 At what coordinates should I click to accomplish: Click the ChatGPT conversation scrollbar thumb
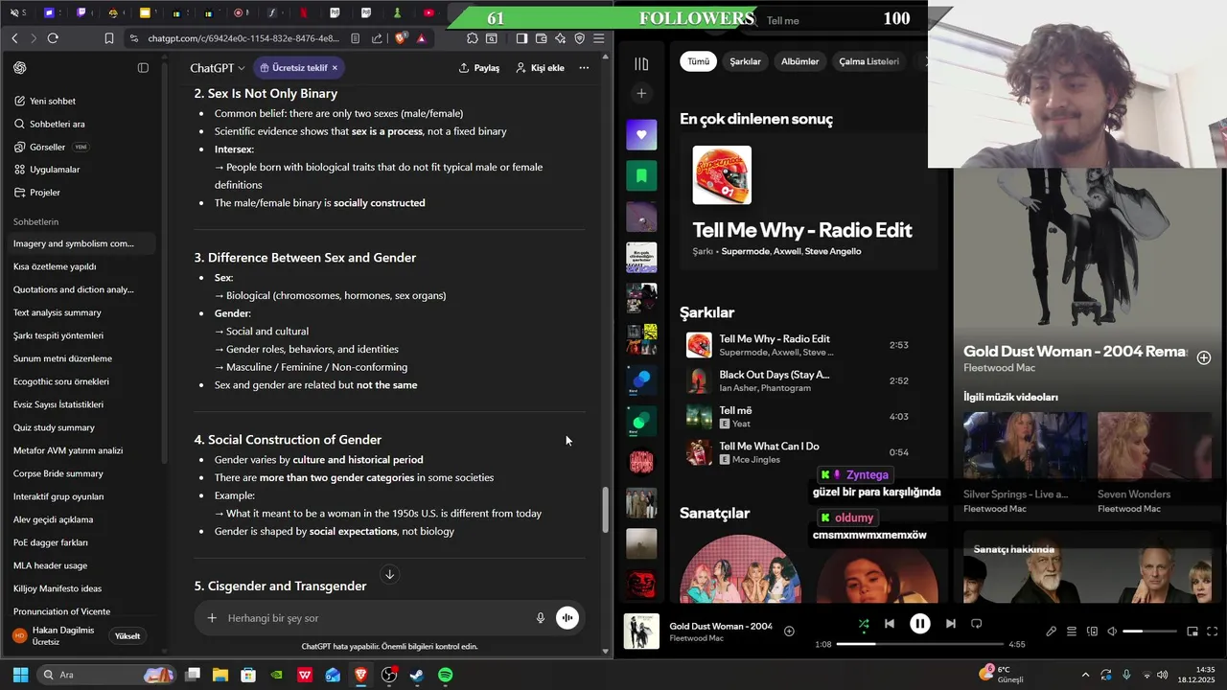(x=604, y=509)
